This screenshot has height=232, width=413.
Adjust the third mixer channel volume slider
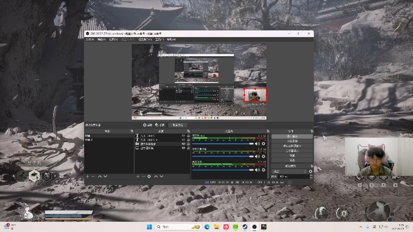click(223, 170)
